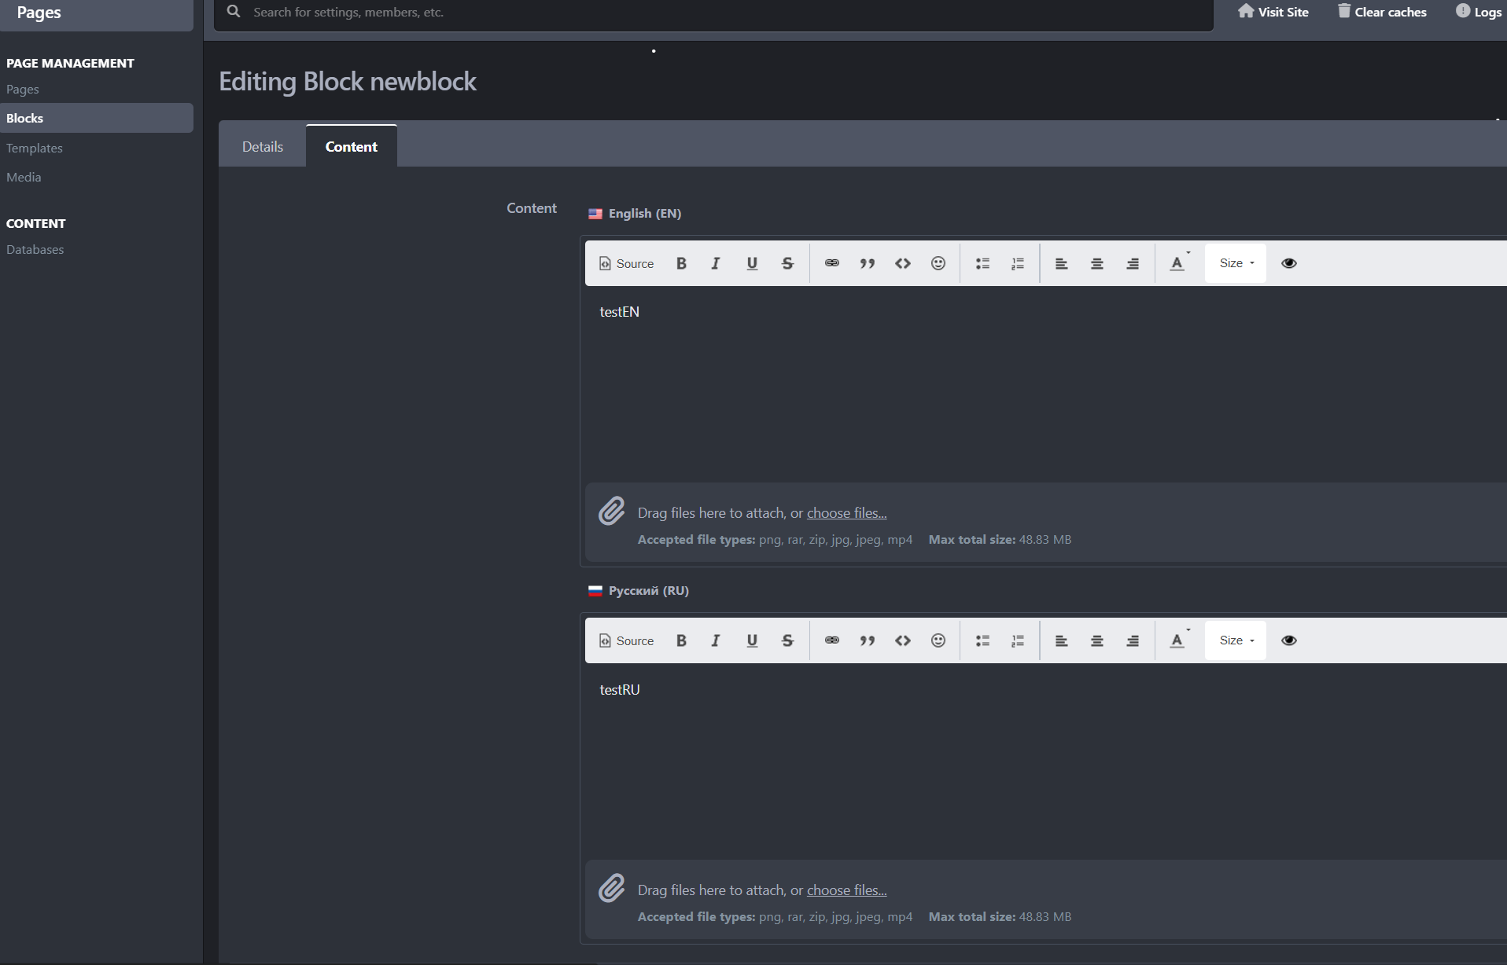The width and height of the screenshot is (1507, 965).
Task: Click the Clear caches button
Action: tap(1382, 12)
